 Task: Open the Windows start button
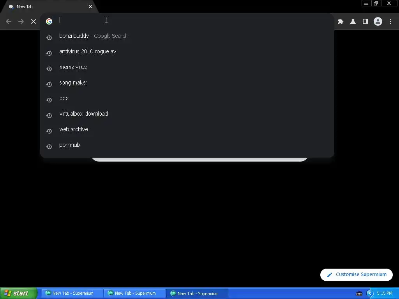point(19,294)
